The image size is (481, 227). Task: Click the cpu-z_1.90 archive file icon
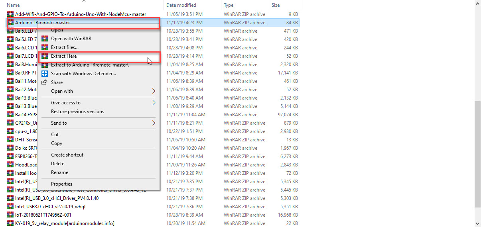10,131
